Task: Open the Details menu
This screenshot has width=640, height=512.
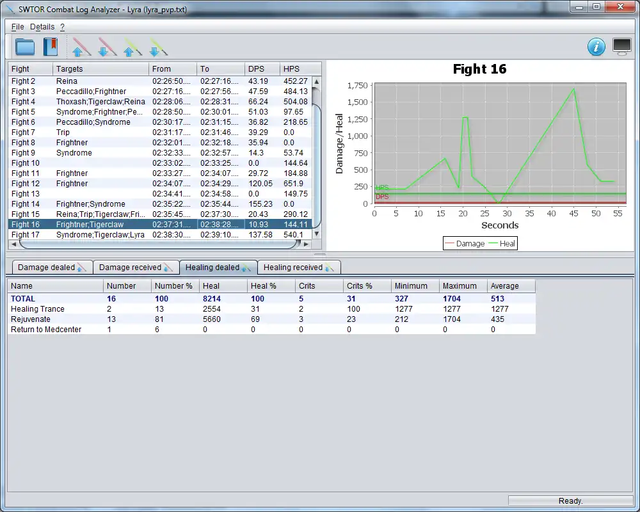Action: tap(42, 27)
